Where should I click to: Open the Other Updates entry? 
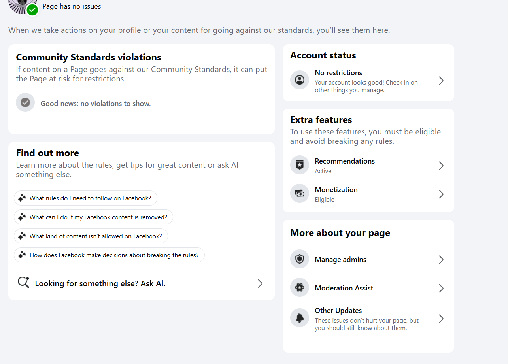point(338,311)
